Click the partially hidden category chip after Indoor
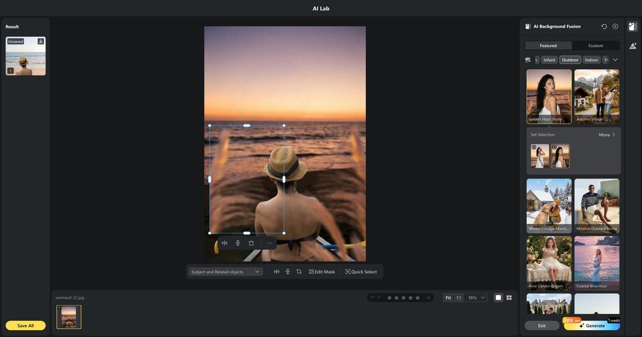The height and width of the screenshot is (337, 642). coord(606,60)
